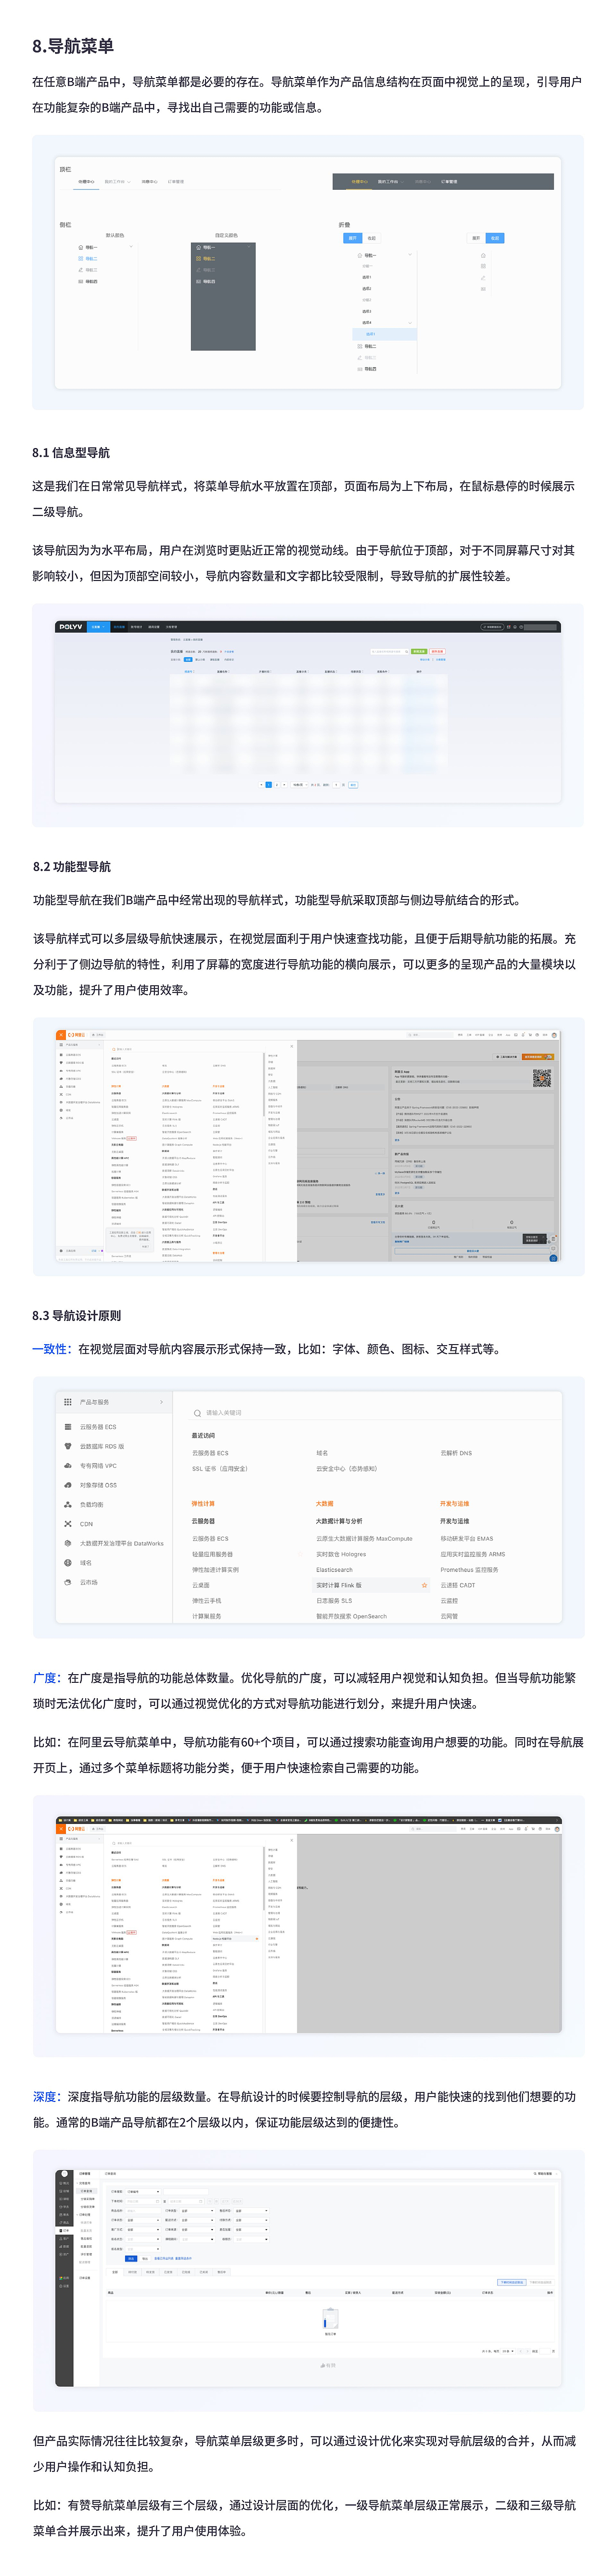Click the home icon beside 导航一 in 默认颜色 sidebar

(x=81, y=247)
